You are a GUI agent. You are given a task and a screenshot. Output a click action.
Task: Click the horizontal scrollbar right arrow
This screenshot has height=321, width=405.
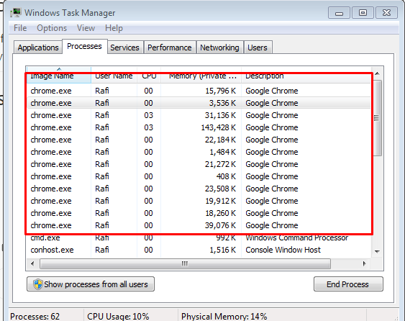pyautogui.click(x=364, y=263)
